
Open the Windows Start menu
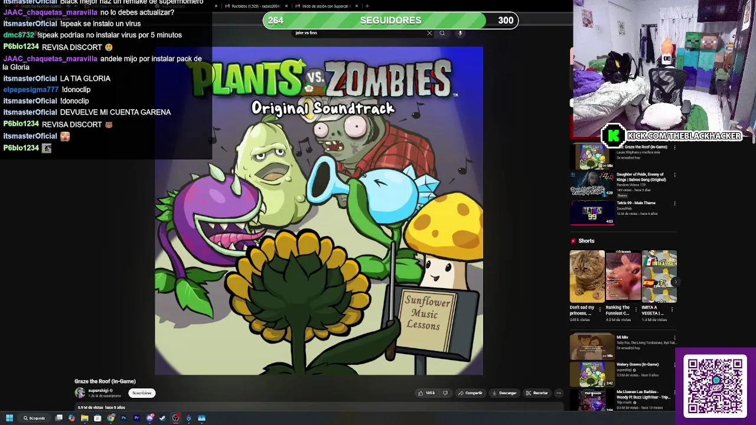9,418
